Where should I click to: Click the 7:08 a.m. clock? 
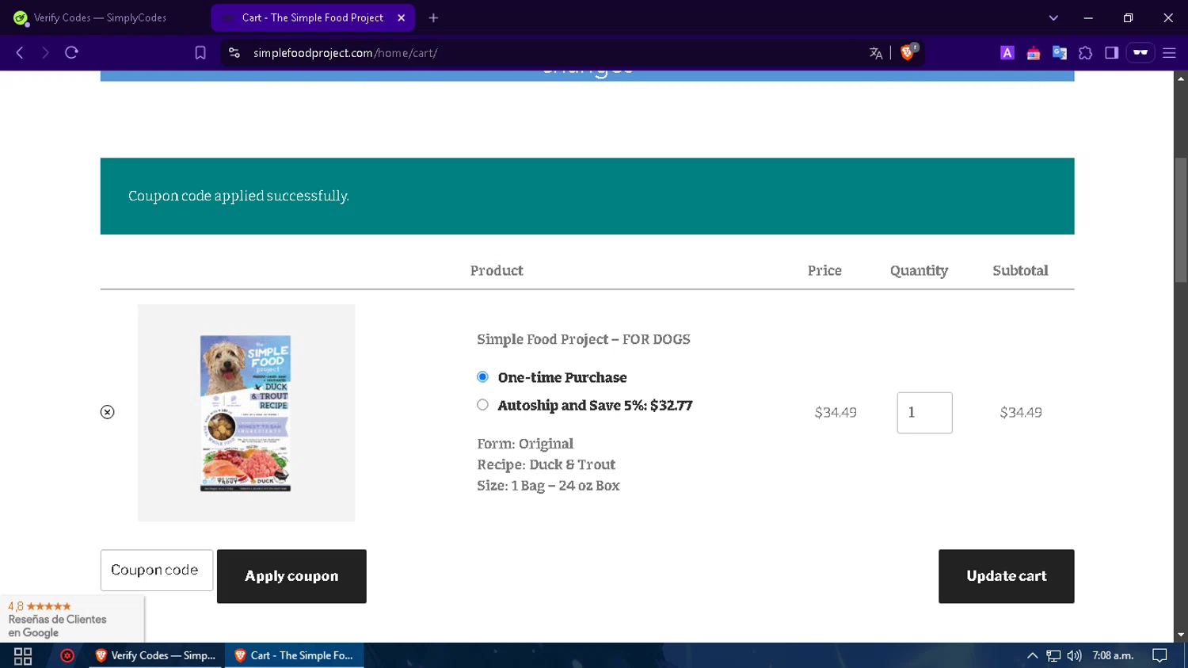click(1113, 656)
